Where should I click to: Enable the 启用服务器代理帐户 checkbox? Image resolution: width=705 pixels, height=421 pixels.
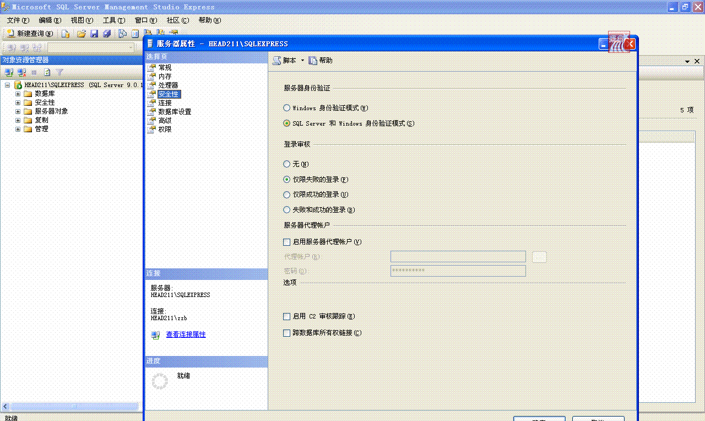pyautogui.click(x=286, y=242)
